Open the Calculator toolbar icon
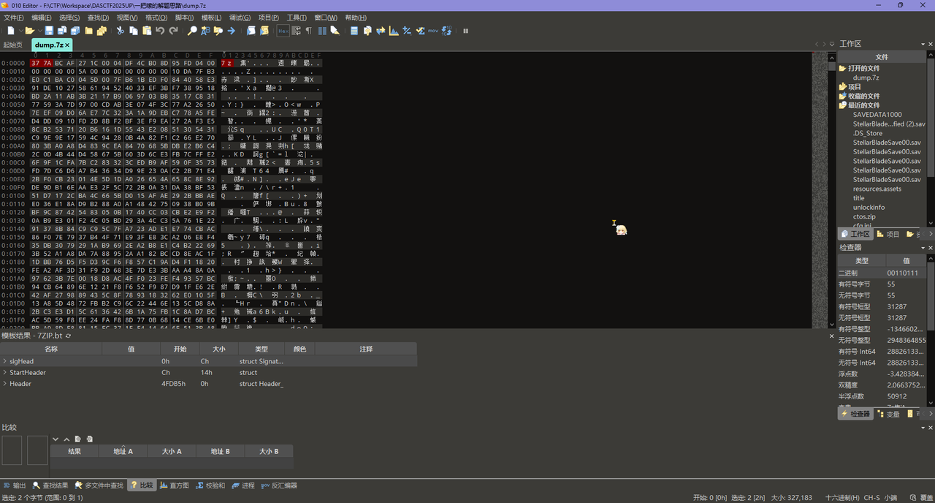The height and width of the screenshot is (503, 935). pos(354,31)
